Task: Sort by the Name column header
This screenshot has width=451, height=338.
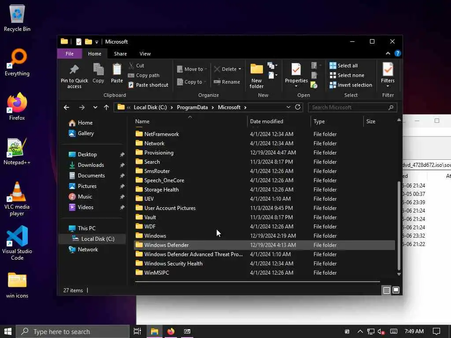Action: click(190, 121)
